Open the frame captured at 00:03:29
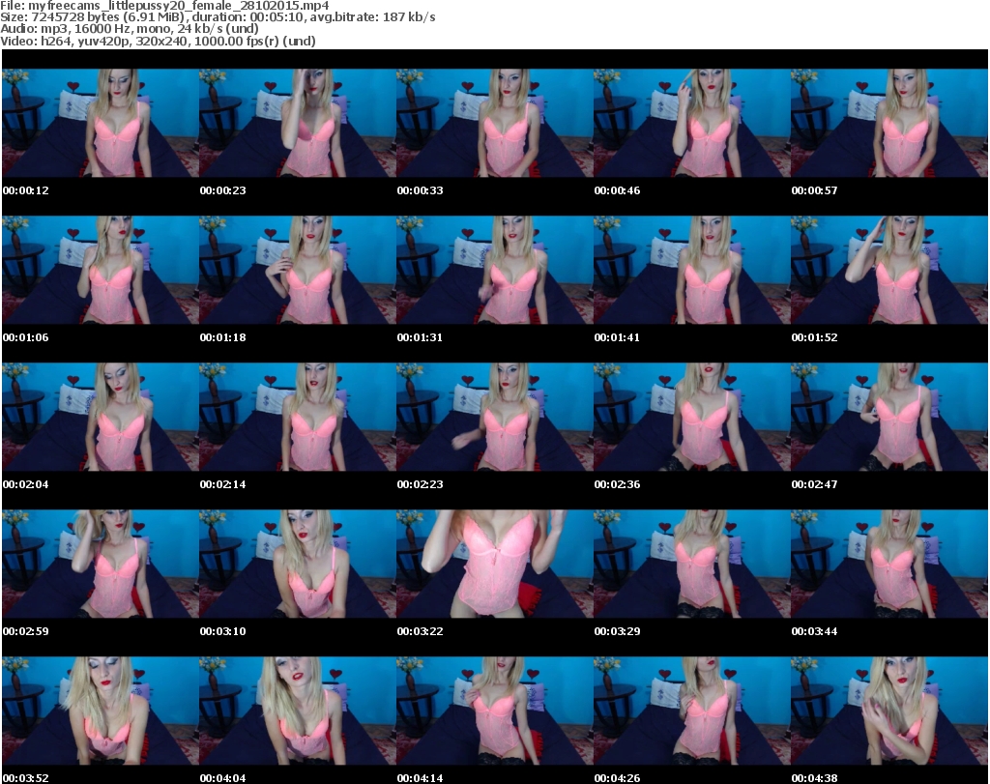 691,564
